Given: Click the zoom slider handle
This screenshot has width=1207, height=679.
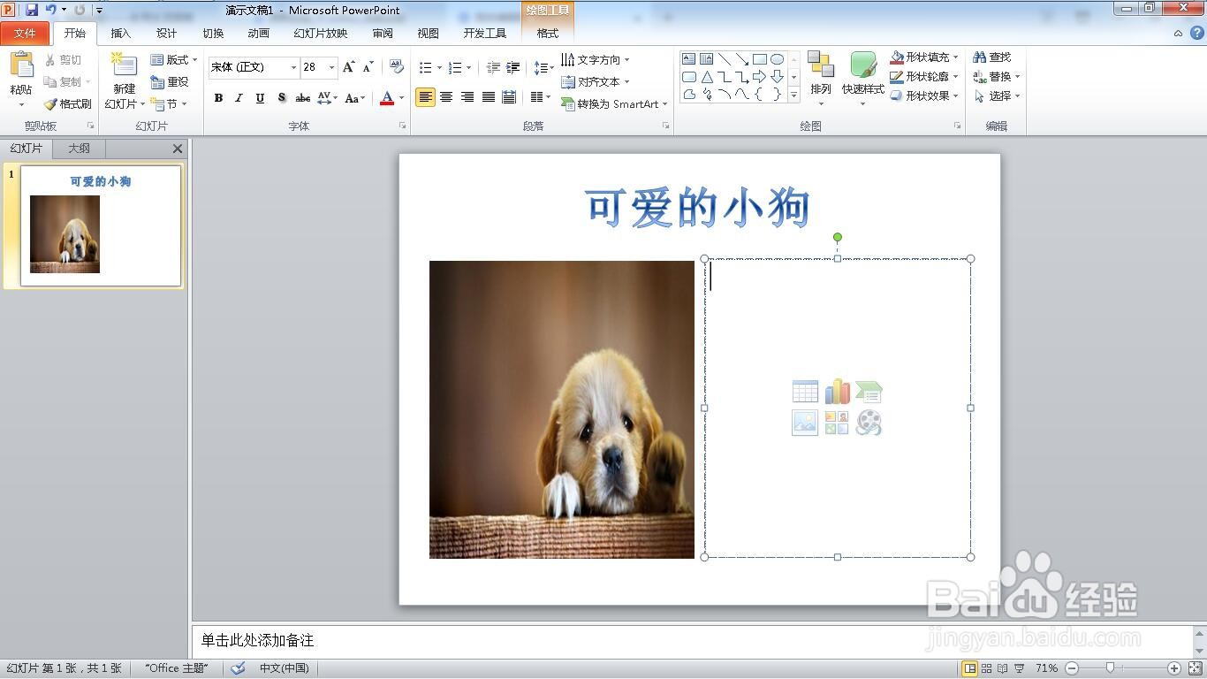Looking at the screenshot, I should 1110,668.
